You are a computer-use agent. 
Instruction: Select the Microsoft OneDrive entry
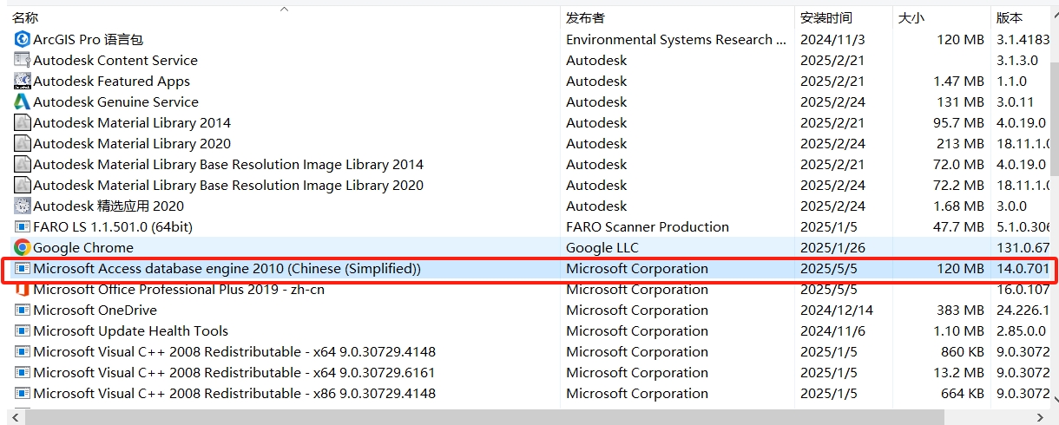tap(529, 310)
